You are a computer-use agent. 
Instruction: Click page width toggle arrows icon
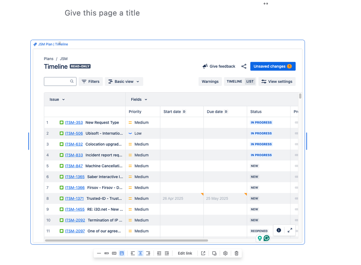(x=266, y=4)
